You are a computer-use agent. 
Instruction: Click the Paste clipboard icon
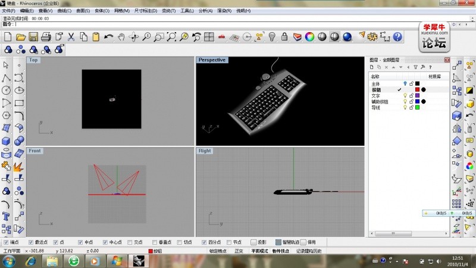(x=96, y=37)
